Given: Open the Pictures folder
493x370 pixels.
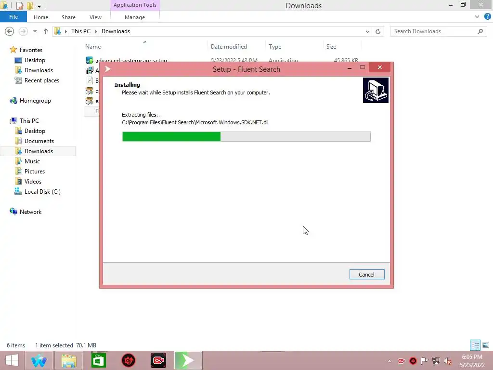Looking at the screenshot, I should click(35, 171).
